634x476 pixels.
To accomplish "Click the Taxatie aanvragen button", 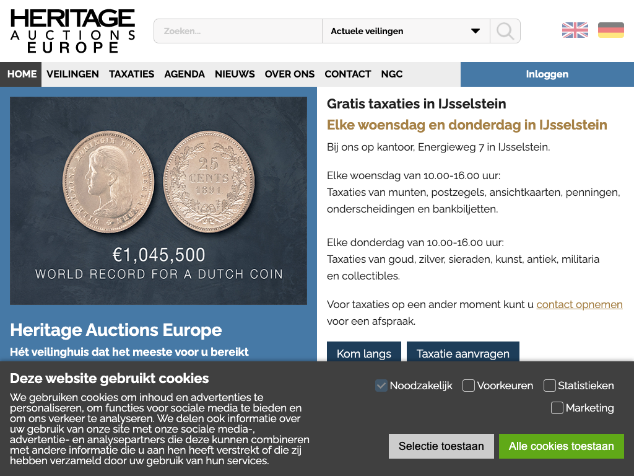I will pyautogui.click(x=462, y=354).
